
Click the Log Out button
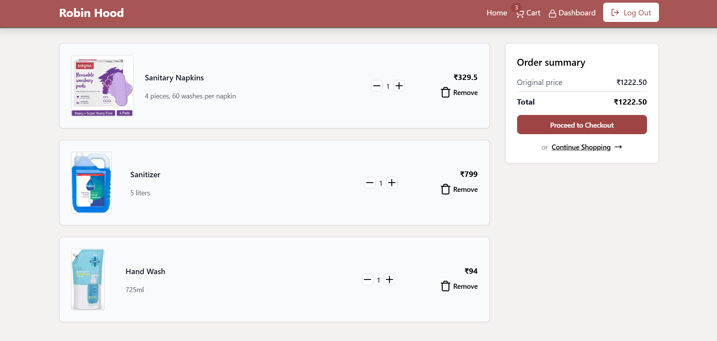[631, 12]
